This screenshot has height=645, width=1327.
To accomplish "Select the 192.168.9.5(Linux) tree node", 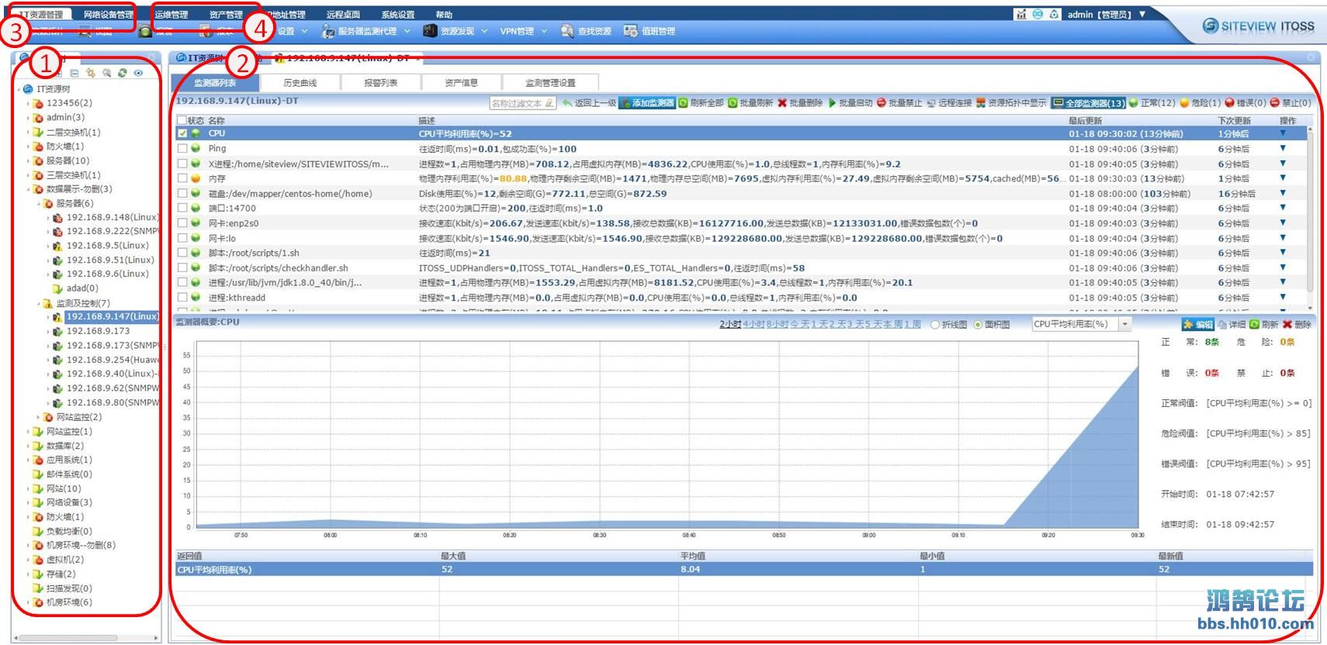I will tap(107, 245).
